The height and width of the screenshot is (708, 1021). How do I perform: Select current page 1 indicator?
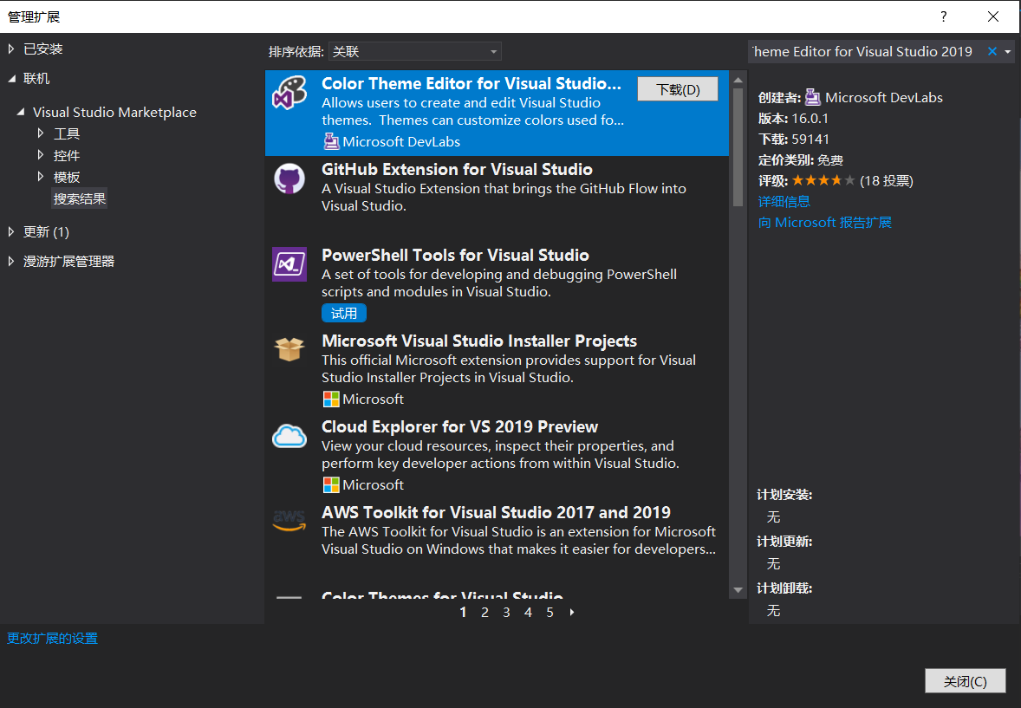click(x=463, y=613)
